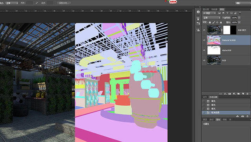251x142 pixels.
Task: Click the height input field in options bar
Action: (50, 3)
